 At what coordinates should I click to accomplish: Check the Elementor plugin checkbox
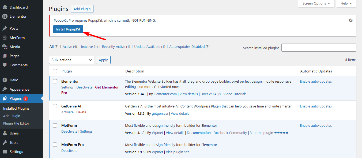coord(55,81)
